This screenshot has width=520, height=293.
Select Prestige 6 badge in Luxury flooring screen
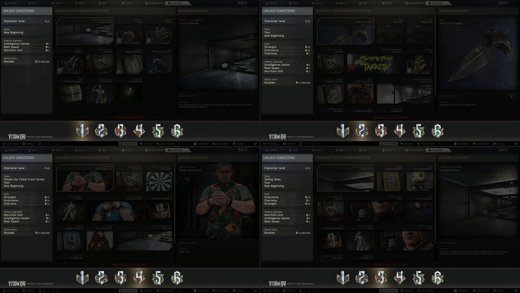[176, 130]
